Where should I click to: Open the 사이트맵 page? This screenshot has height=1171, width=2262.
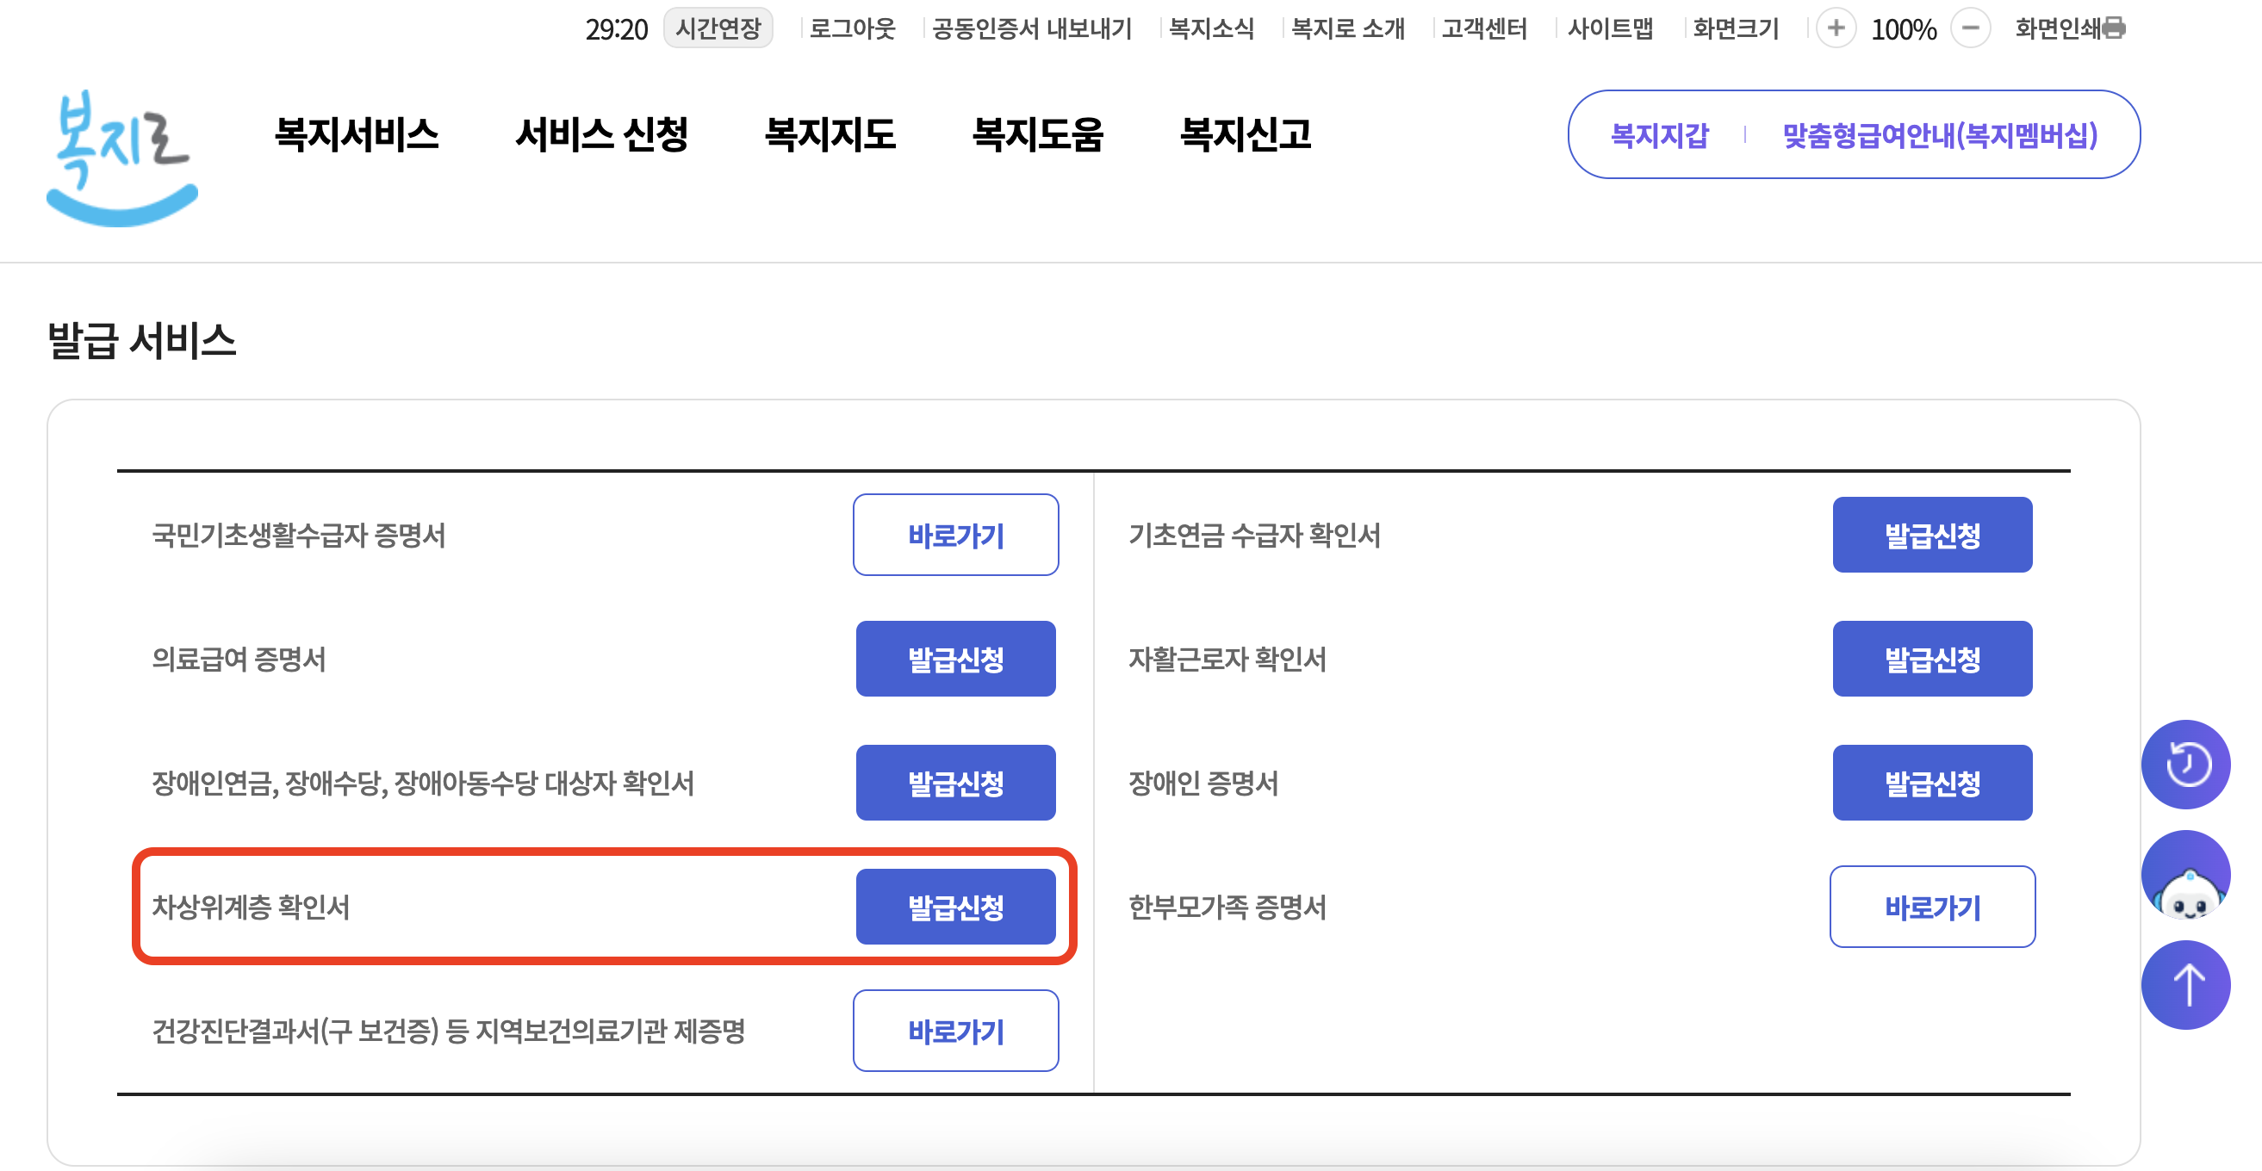point(1611,28)
